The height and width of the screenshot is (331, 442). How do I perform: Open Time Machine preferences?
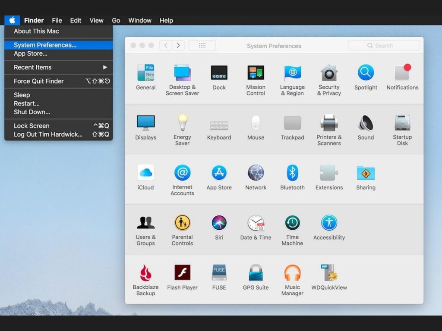point(292,223)
